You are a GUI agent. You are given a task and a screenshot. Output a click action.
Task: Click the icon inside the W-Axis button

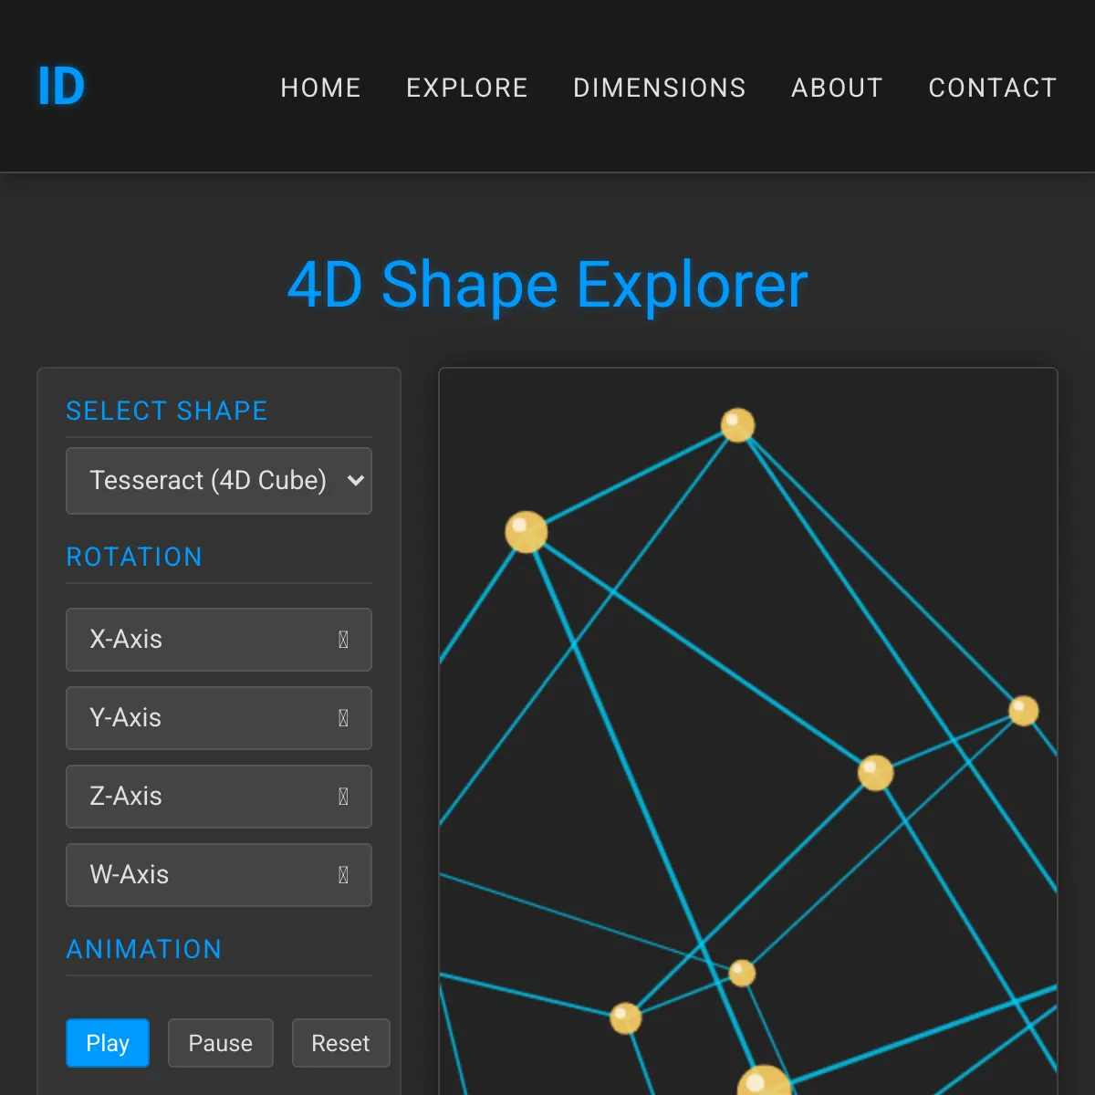pos(343,875)
